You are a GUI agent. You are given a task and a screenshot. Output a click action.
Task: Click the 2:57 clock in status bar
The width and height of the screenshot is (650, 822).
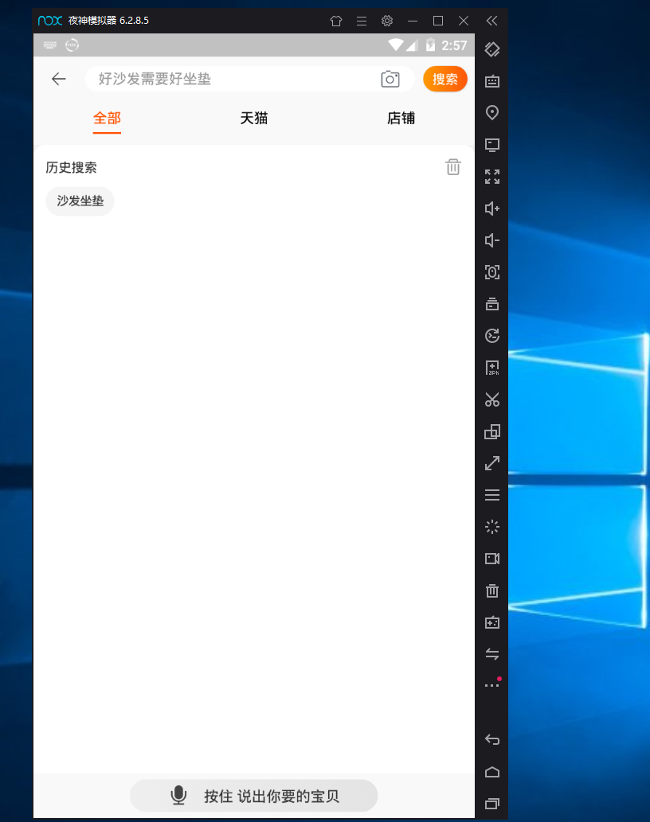point(454,45)
